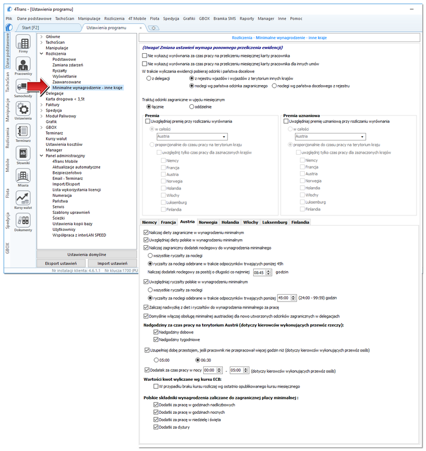Uncheck 'Nadgodziny dobowe' checkbox
This screenshot has width=426, height=451.
pyautogui.click(x=156, y=332)
